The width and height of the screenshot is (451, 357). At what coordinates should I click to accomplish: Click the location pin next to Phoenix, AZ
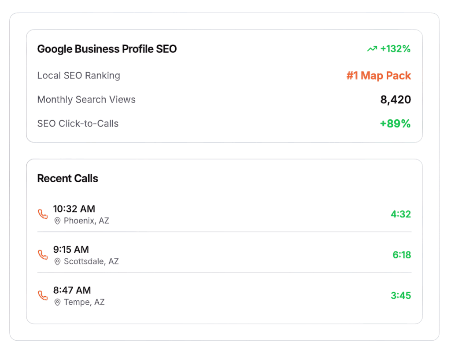click(57, 221)
